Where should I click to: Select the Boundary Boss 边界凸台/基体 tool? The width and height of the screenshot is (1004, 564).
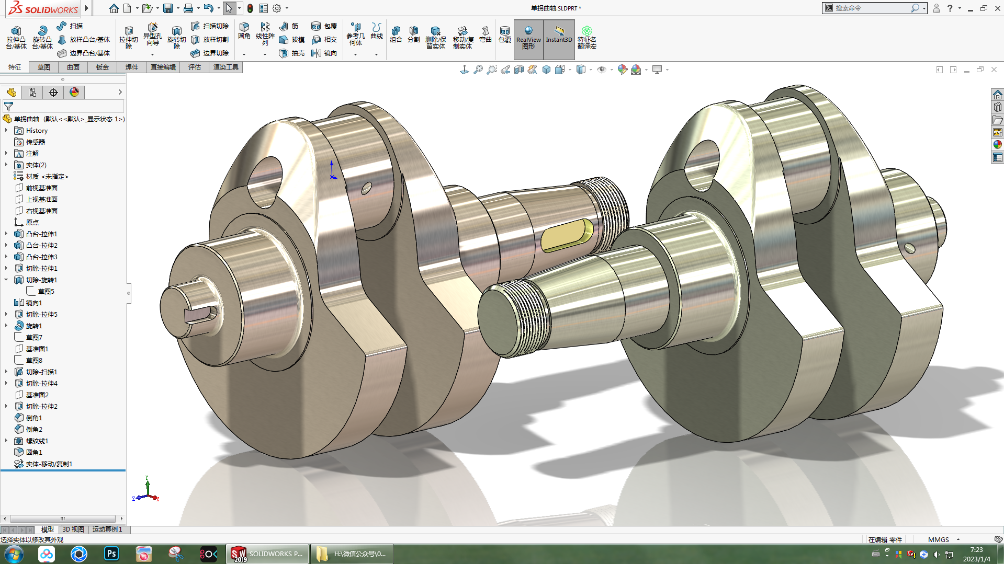tap(84, 53)
